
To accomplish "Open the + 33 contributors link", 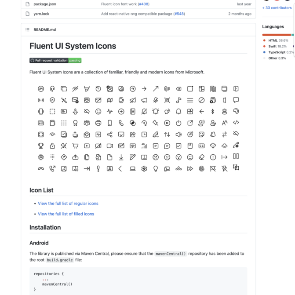I will point(277,7).
